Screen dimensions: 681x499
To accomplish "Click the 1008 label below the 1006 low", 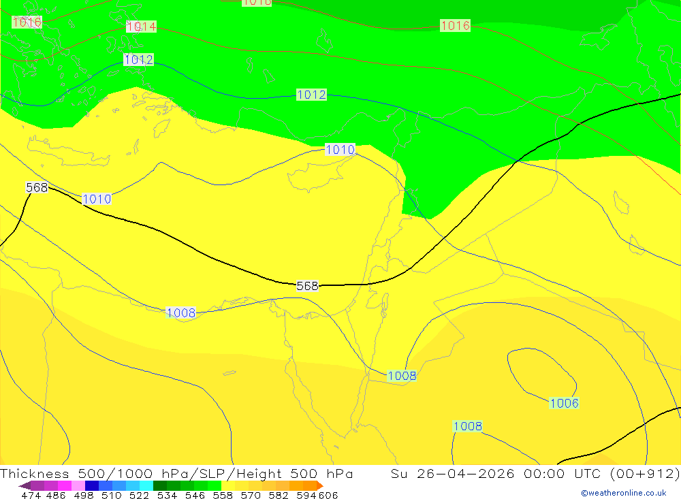I will coord(467,426).
